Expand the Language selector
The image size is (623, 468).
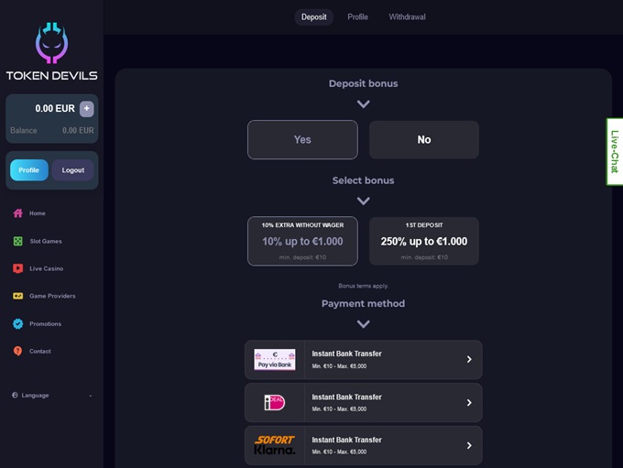pos(51,396)
